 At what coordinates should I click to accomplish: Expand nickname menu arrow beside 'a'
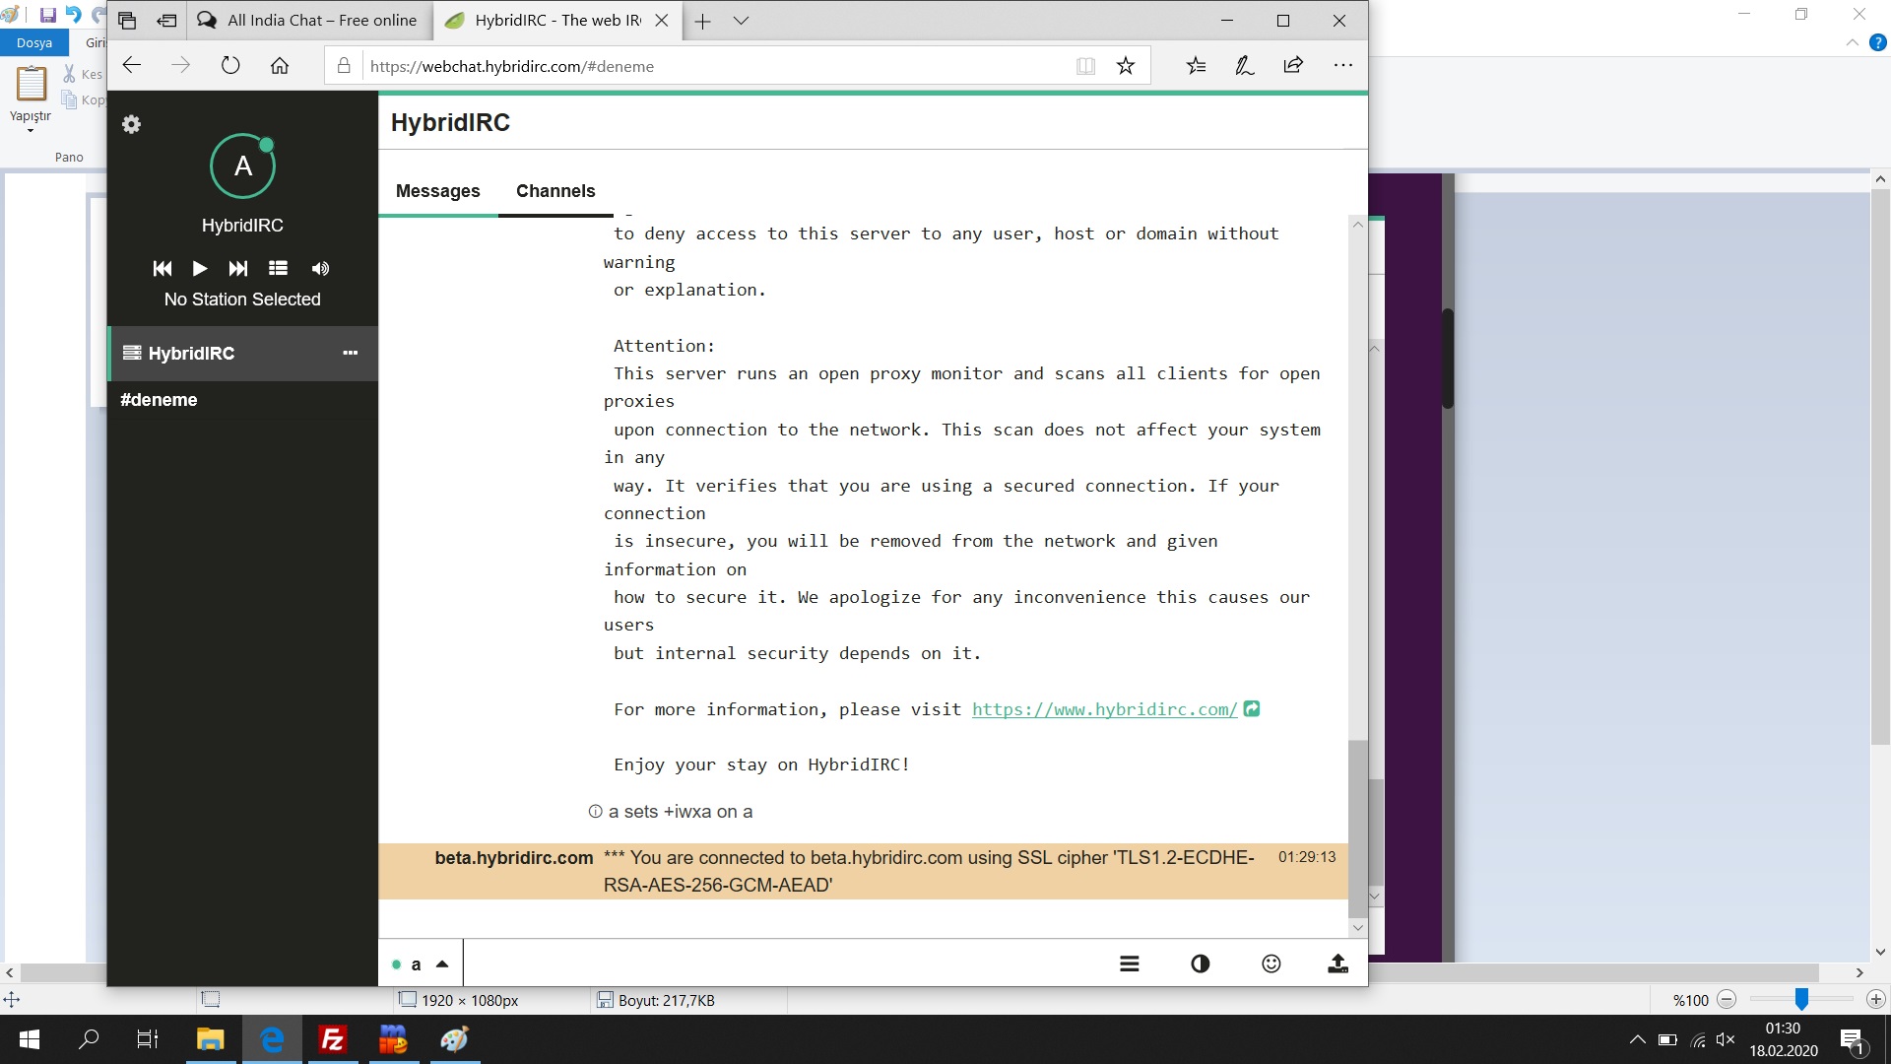click(442, 964)
